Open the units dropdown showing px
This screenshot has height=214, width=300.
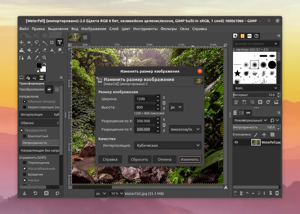[x=176, y=108]
